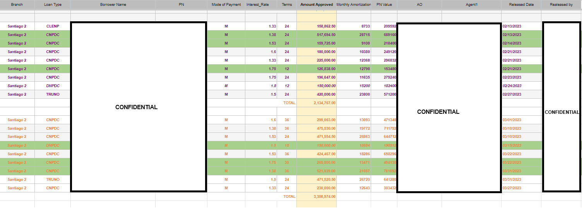Select the amount 521,839.00 cell
The image size is (582, 216).
(317, 171)
